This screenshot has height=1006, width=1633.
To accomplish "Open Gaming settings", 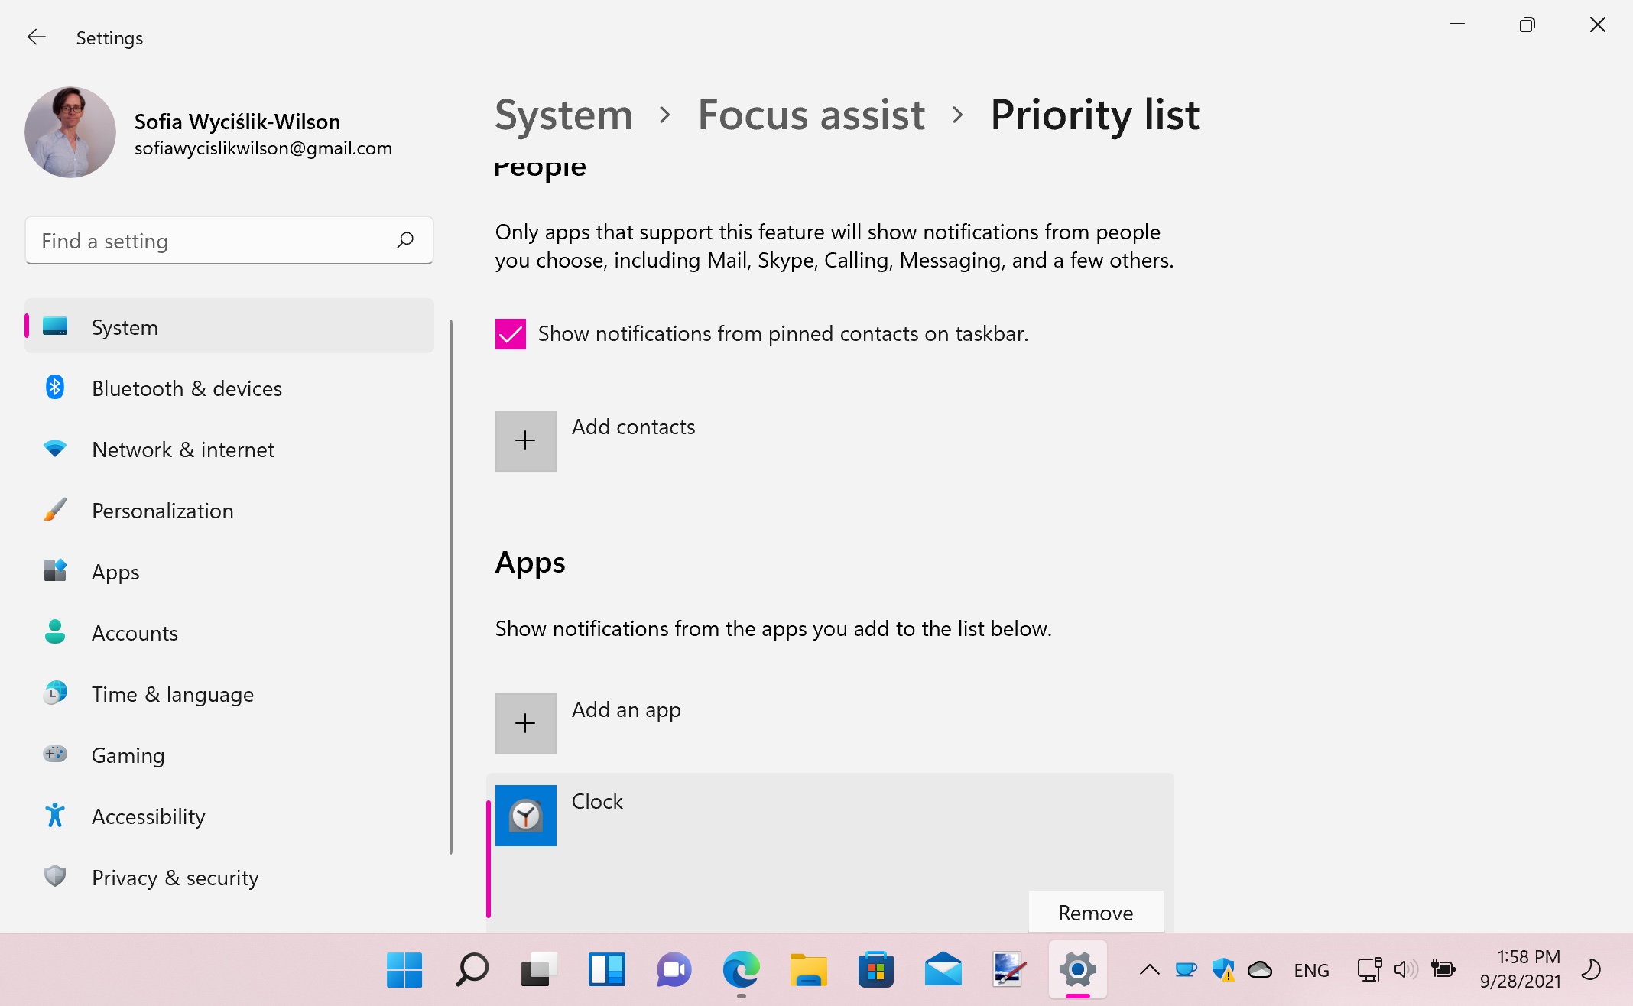I will tap(127, 754).
